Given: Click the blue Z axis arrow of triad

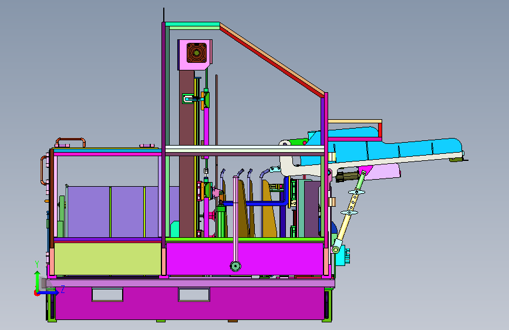Looking at the screenshot, I should pyautogui.click(x=48, y=292).
